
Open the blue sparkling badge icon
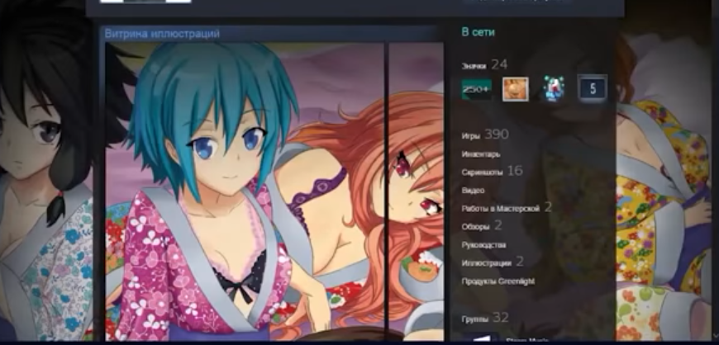click(x=554, y=88)
